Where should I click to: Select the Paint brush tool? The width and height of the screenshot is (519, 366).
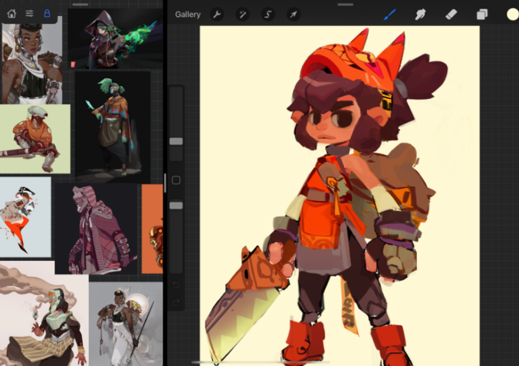[390, 15]
